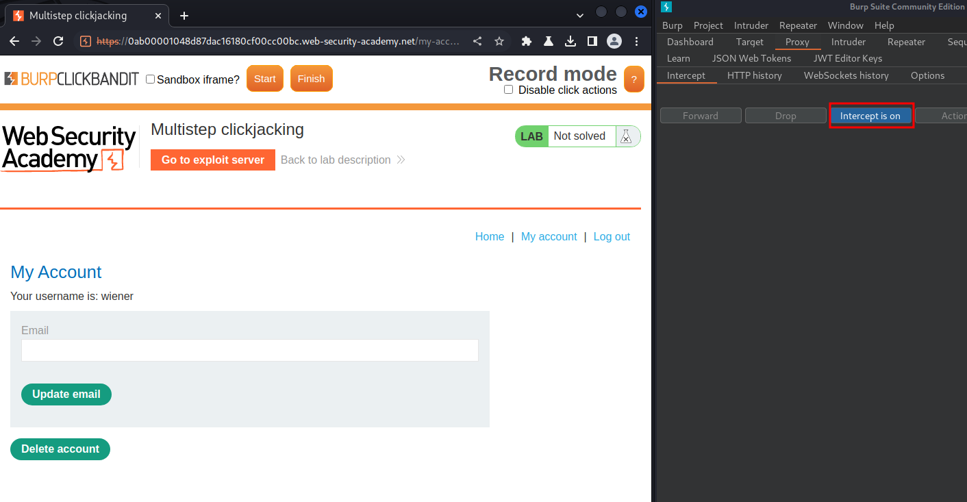Click the browser forward arrow
The width and height of the screenshot is (967, 502).
tap(36, 41)
